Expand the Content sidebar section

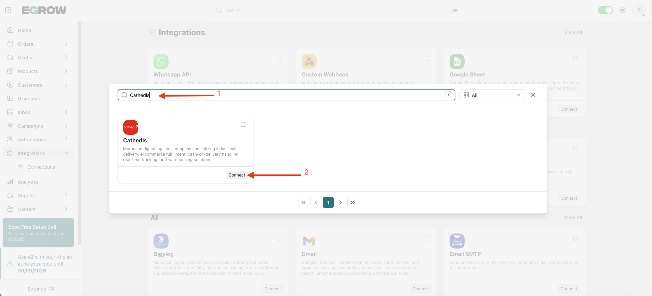point(66,209)
